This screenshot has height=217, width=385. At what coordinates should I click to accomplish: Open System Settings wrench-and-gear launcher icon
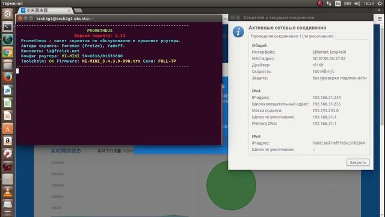coord(7,154)
